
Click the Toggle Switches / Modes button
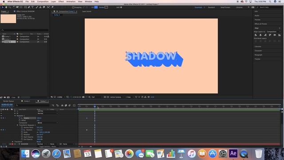pos(47,146)
